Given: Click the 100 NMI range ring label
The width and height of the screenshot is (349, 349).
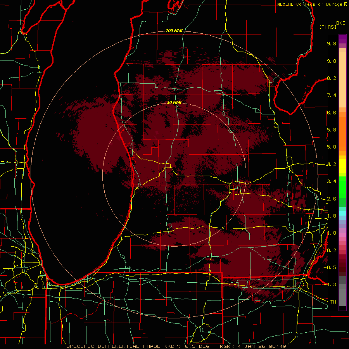Looking at the screenshot, I should click(174, 31).
